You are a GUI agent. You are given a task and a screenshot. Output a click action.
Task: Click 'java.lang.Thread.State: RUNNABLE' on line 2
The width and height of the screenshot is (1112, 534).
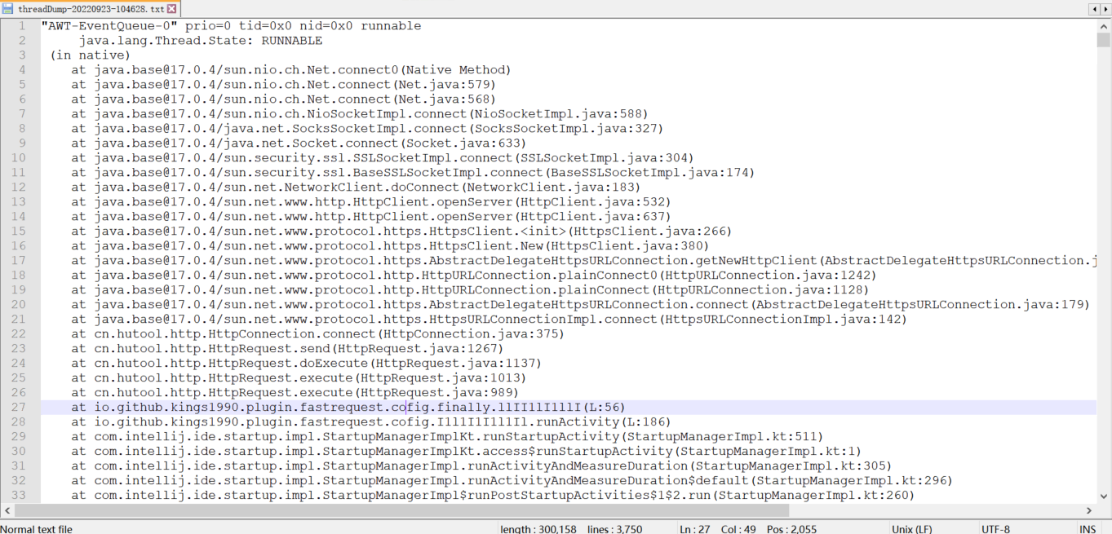point(200,41)
